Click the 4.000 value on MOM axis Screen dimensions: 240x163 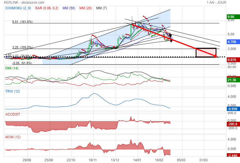[232, 139]
